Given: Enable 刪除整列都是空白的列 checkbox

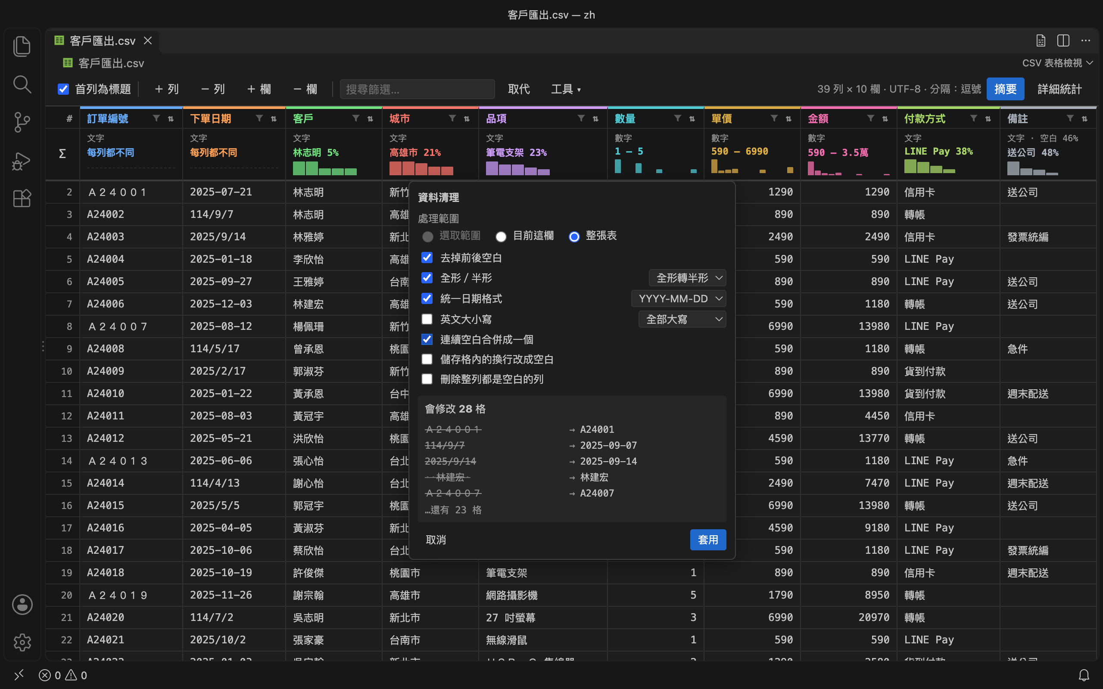Looking at the screenshot, I should coord(427,379).
